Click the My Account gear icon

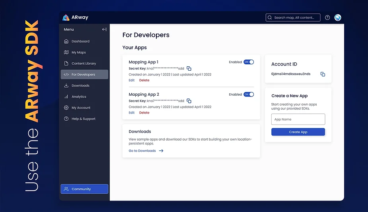[x=66, y=108]
